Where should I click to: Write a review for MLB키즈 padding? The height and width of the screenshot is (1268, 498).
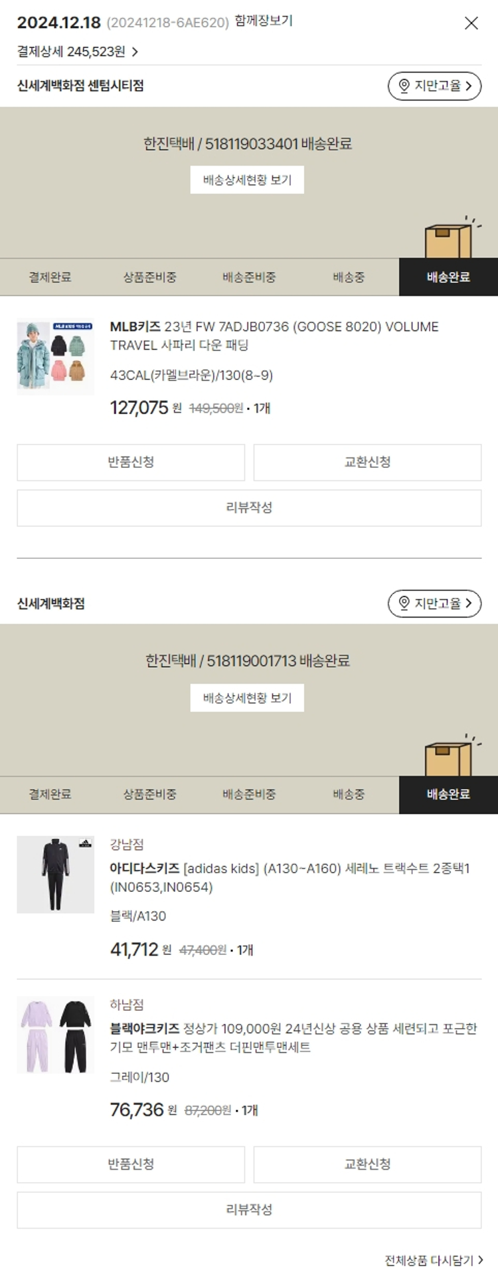coord(249,508)
